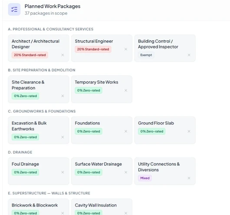Remove the Foundations package
Screen dimensions: 230x215
[x=126, y=131]
